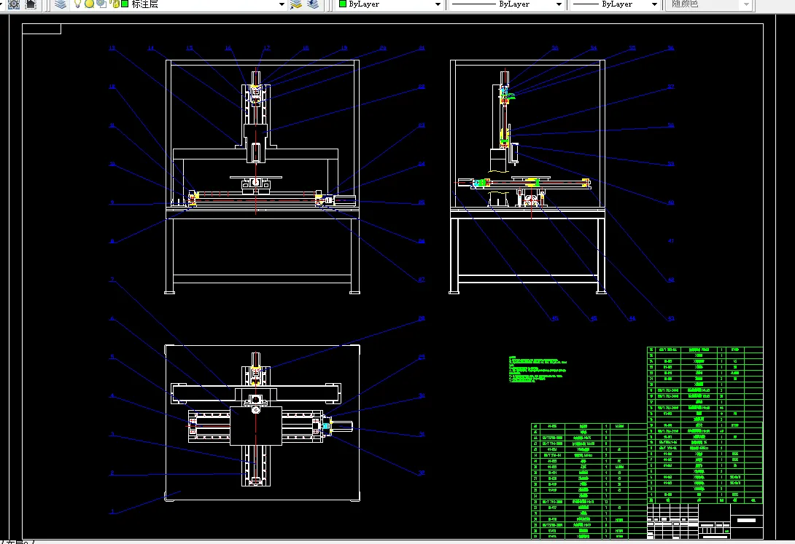Select balloon number 22 right of the front view
Screen dimensions: 795x544
point(422,87)
